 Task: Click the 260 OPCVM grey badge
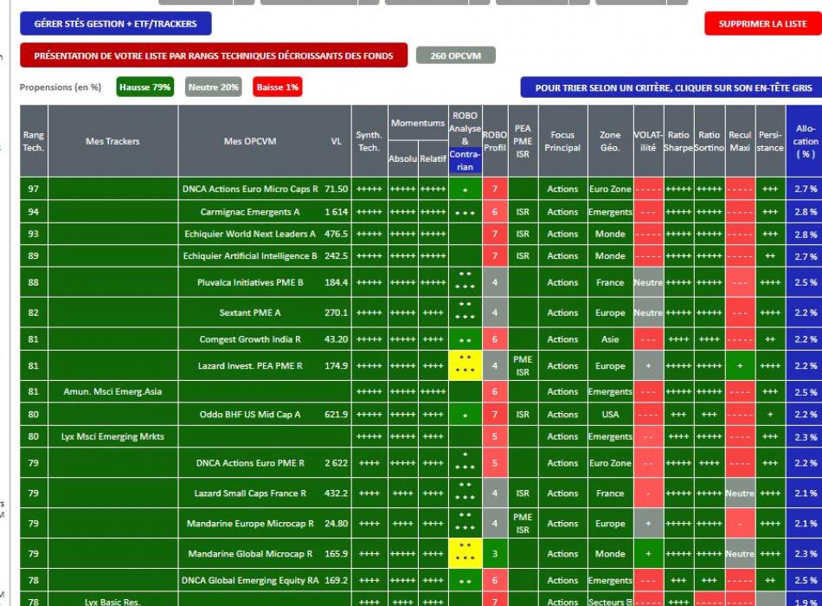(x=455, y=55)
